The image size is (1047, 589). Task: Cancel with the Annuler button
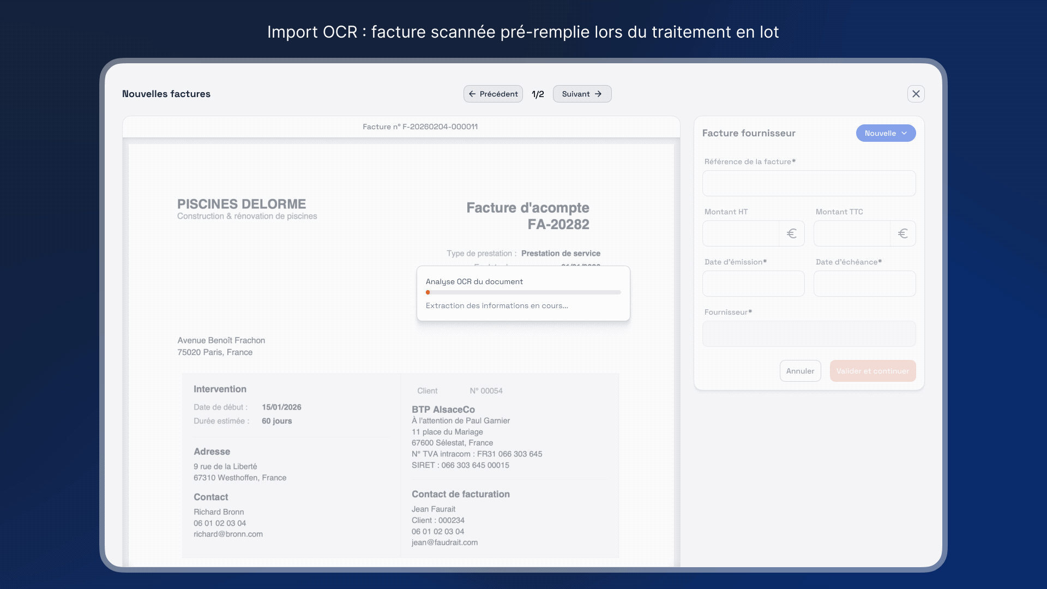click(800, 371)
